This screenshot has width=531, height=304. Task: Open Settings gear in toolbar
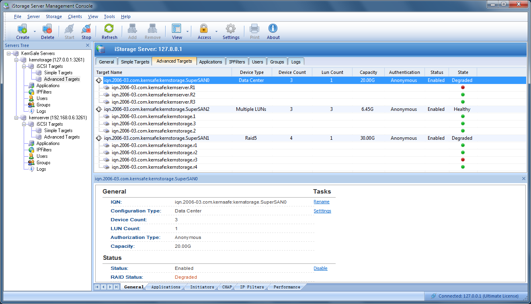point(231,29)
